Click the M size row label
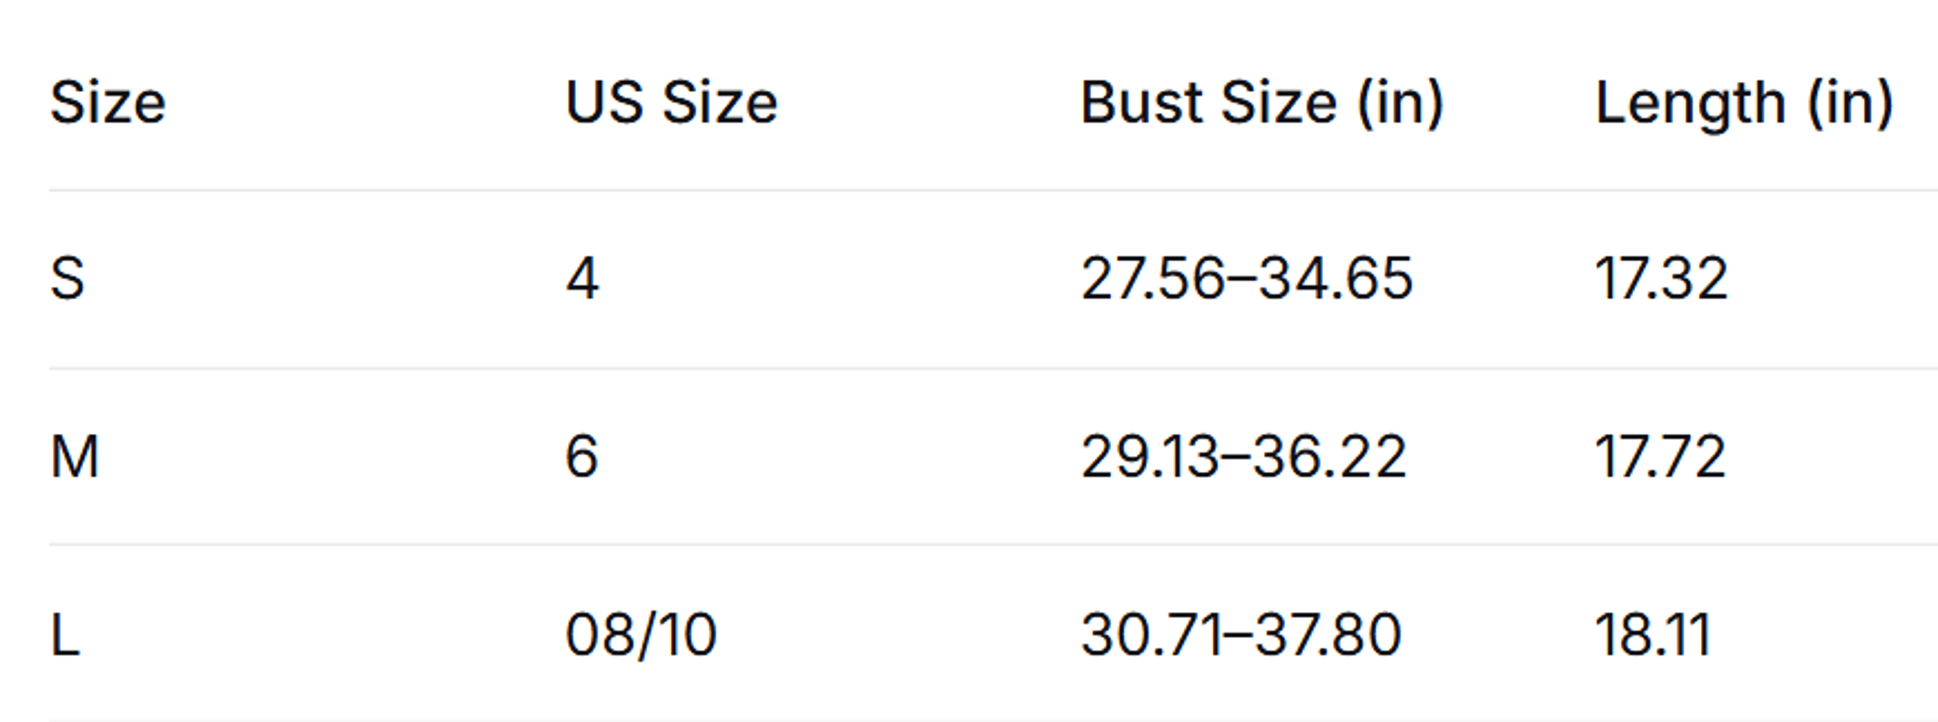The width and height of the screenshot is (1938, 722). coord(75,457)
